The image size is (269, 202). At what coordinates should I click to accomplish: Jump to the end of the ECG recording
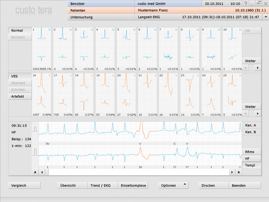tap(238, 172)
